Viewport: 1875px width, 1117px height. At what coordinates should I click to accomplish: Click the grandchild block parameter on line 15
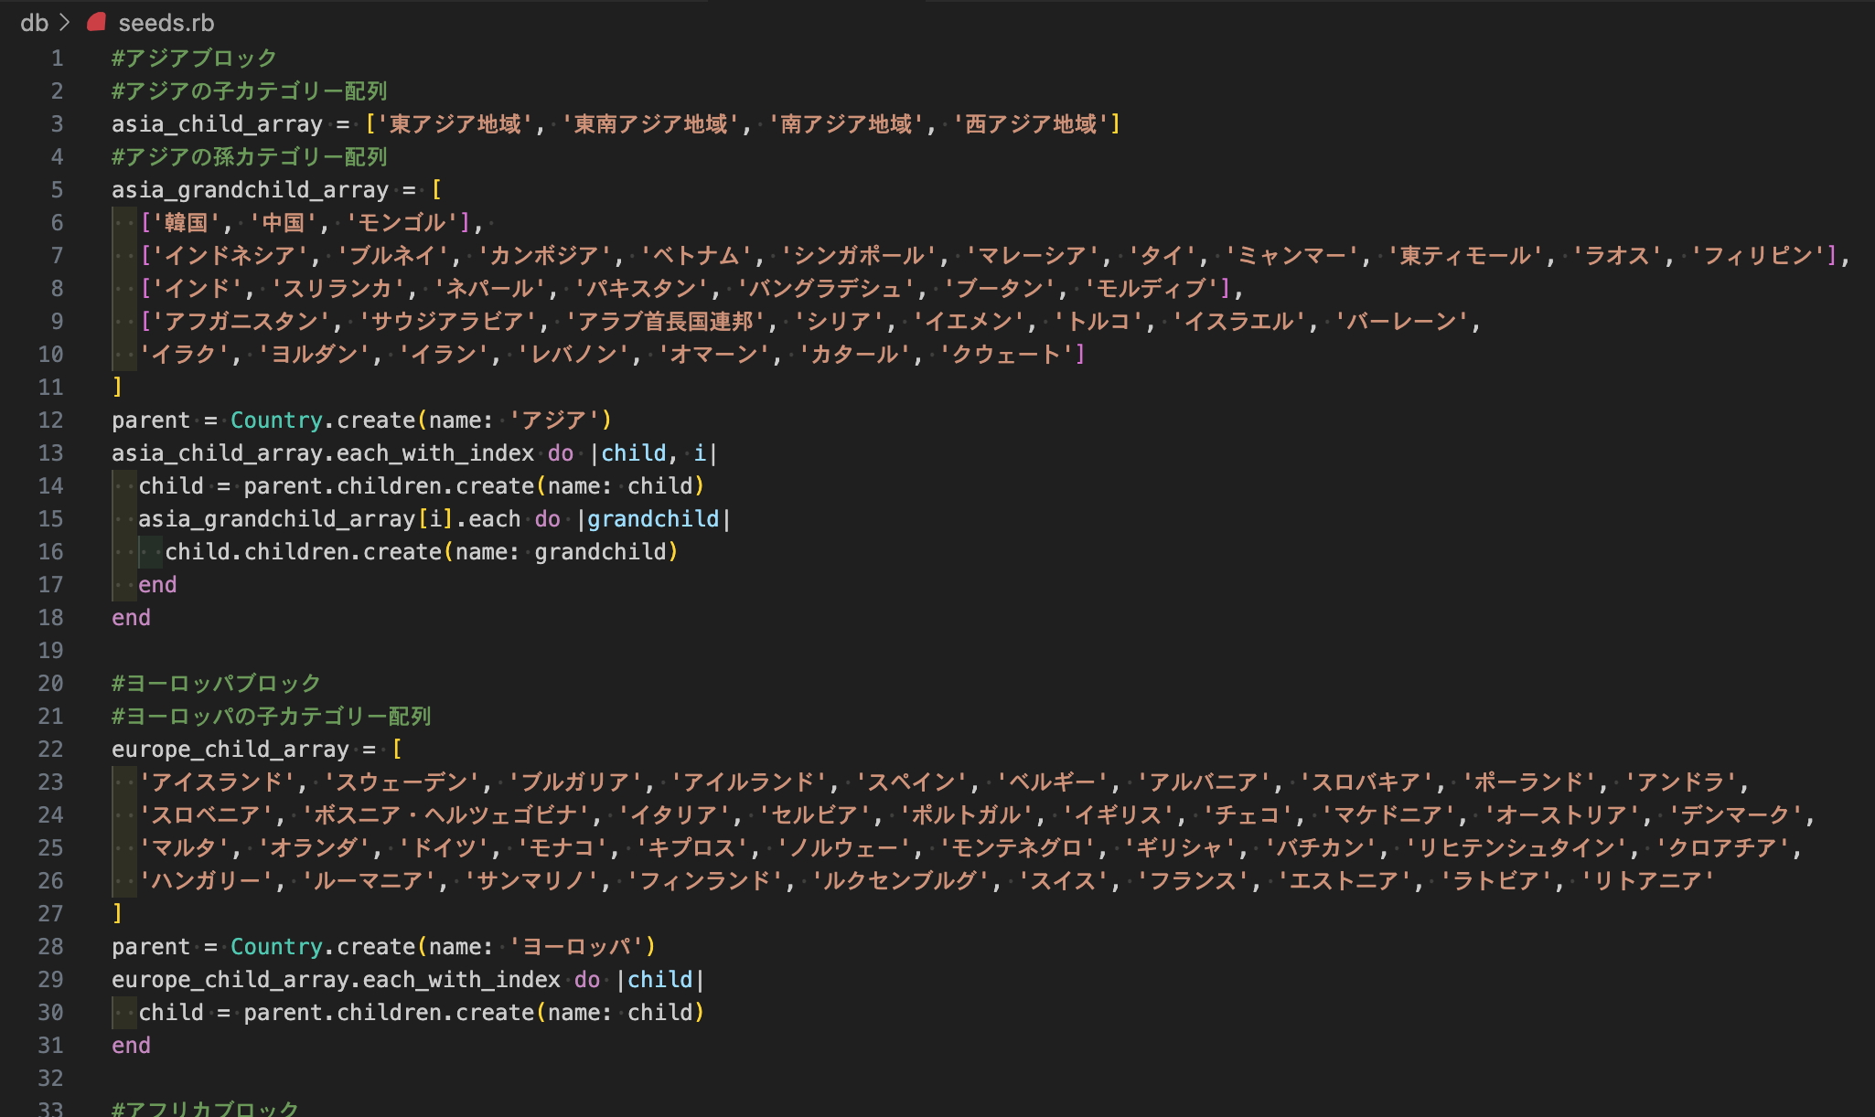point(653,519)
